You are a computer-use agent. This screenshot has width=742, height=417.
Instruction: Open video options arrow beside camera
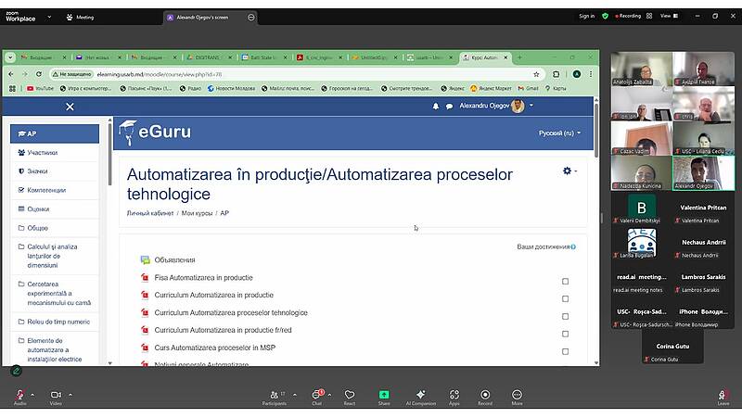[x=70, y=395]
